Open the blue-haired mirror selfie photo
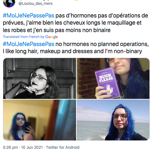The height and width of the screenshot is (154, 154). tap(40, 120)
